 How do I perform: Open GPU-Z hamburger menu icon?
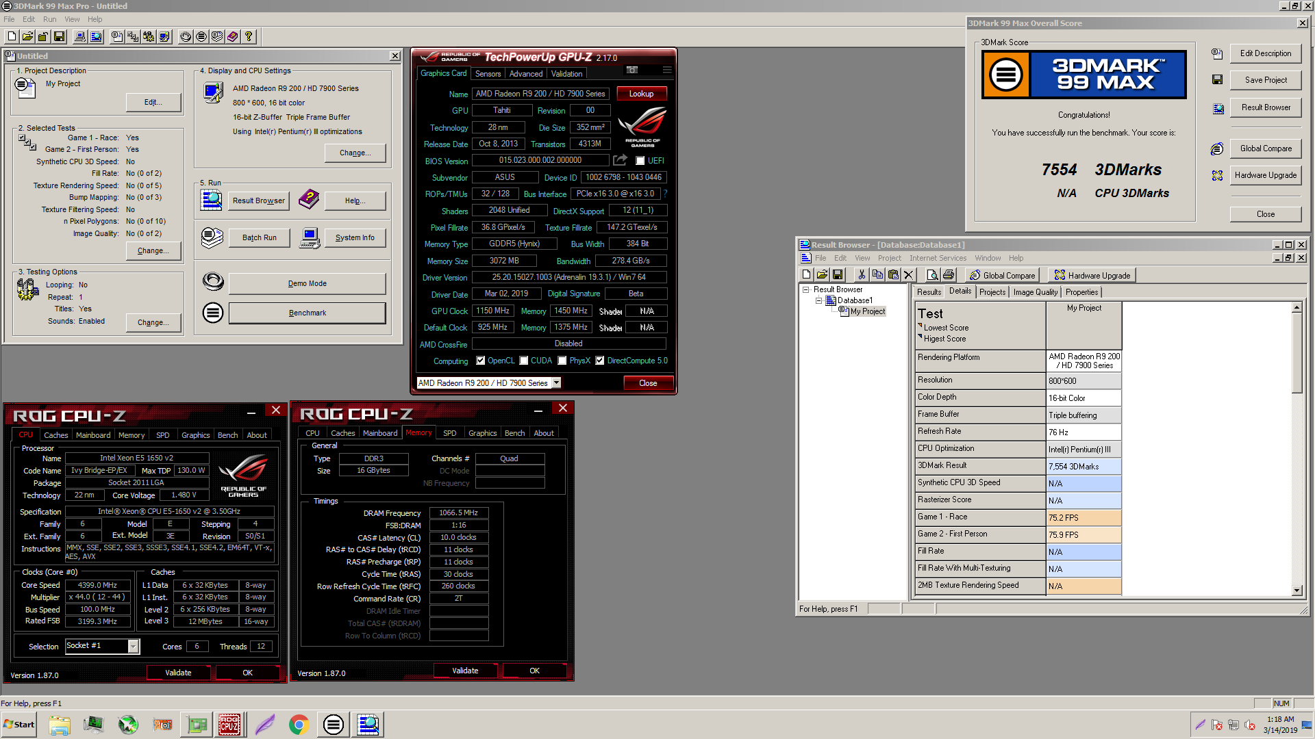[x=667, y=70]
